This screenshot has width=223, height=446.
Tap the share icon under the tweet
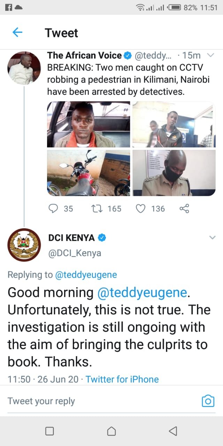[184, 208]
